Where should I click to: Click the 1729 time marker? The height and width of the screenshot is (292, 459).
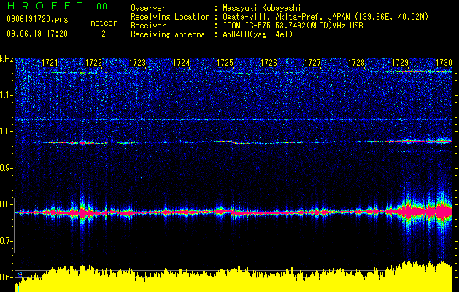(400, 63)
